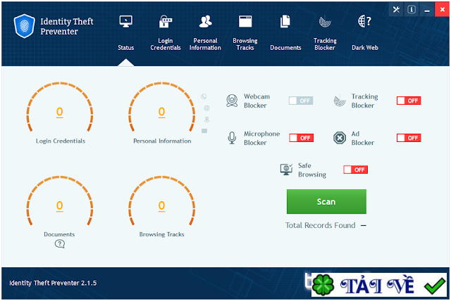451x301 pixels.
Task: Switch to Personal Information tab label
Action: tap(205, 44)
